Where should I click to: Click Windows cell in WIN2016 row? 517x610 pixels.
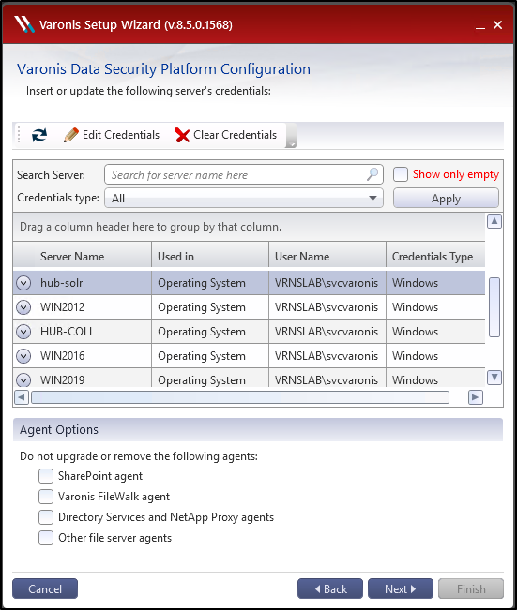point(435,356)
